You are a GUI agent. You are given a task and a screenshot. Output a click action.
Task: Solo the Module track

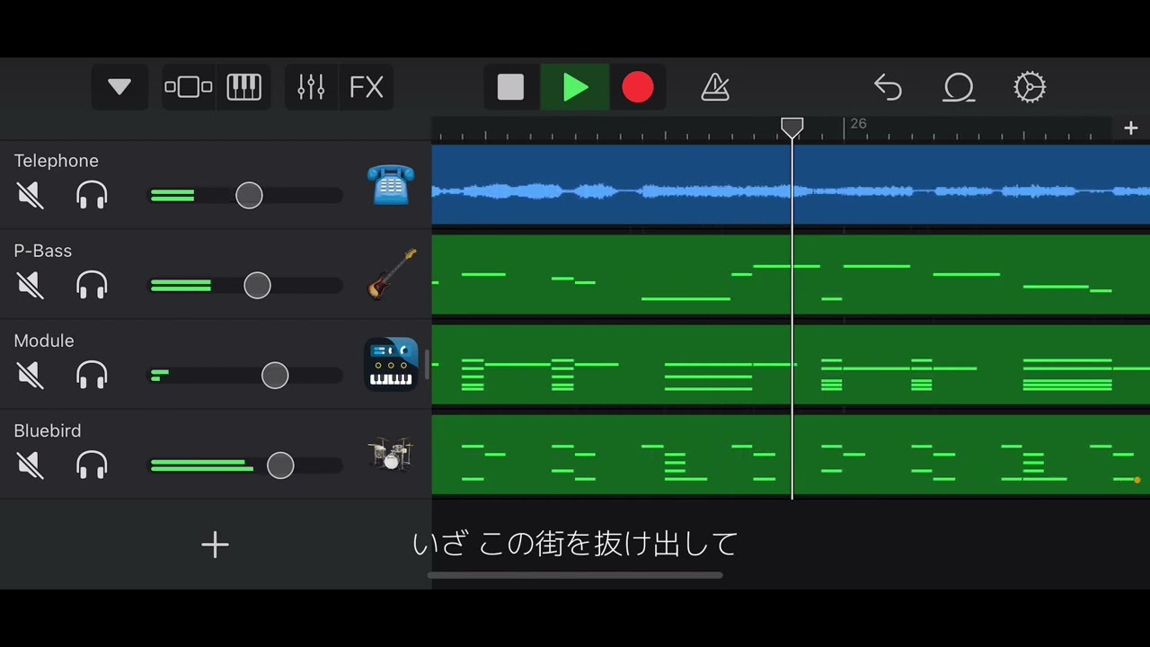pyautogui.click(x=92, y=375)
